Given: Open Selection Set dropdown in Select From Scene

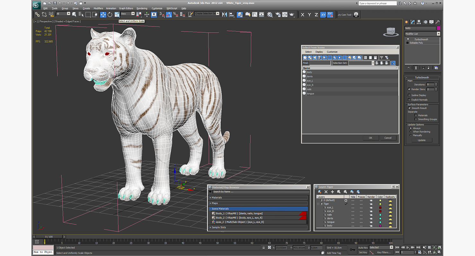Looking at the screenshot, I should [373, 63].
